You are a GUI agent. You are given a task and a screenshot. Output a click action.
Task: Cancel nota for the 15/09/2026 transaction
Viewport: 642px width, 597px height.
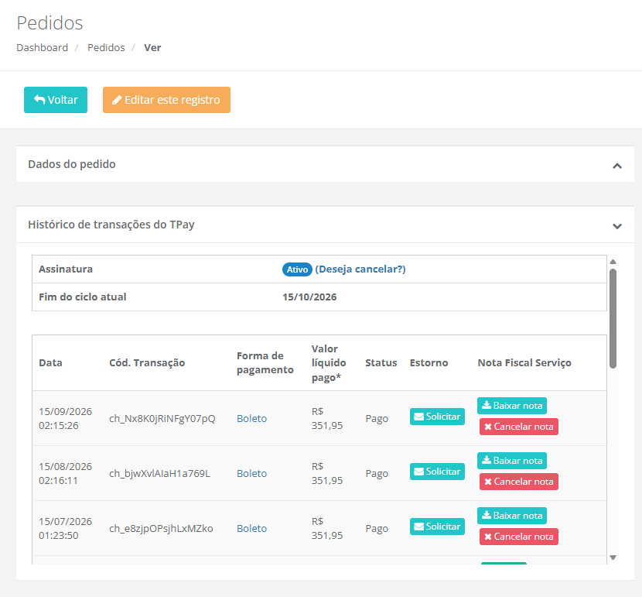click(x=519, y=427)
